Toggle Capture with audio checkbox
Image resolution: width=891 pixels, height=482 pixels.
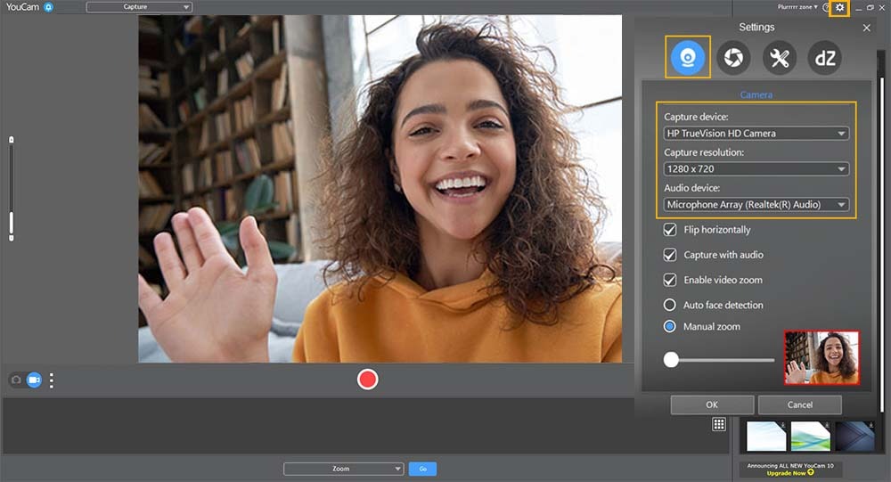(670, 255)
